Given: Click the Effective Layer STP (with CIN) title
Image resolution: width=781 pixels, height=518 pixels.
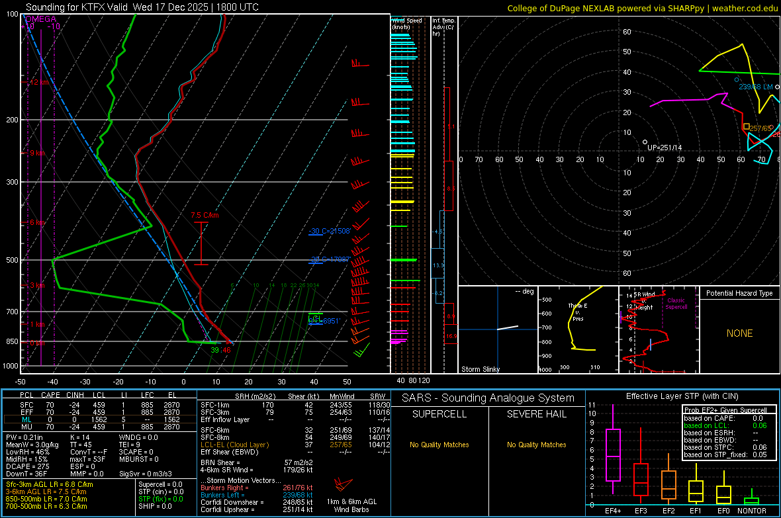Looking at the screenshot, I should [x=682, y=396].
